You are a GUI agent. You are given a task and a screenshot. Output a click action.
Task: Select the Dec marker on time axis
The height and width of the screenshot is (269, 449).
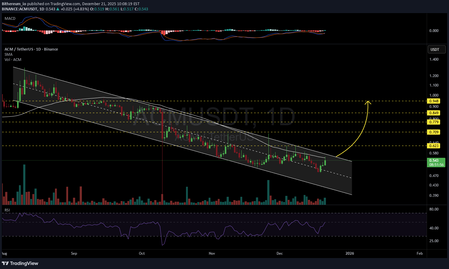pos(279,253)
